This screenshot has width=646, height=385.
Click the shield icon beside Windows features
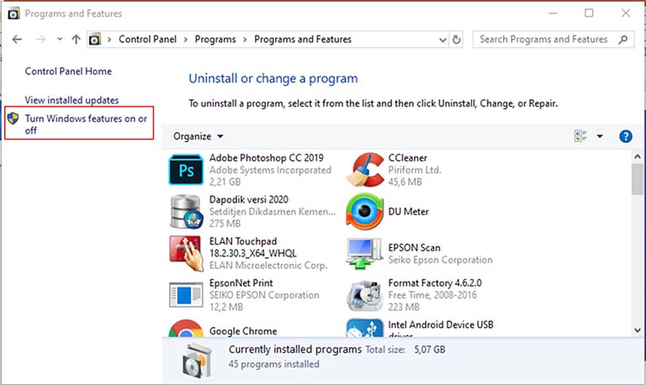click(13, 119)
